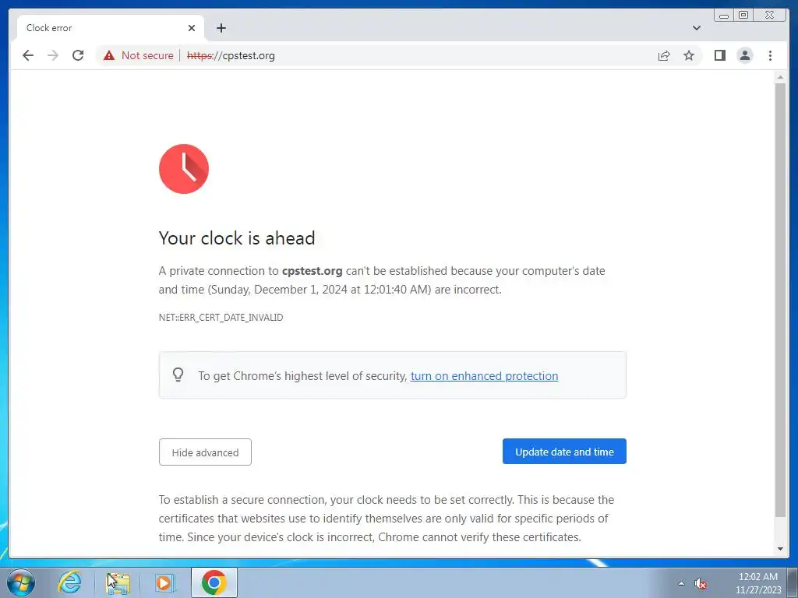Open the Chrome profile avatar menu
The width and height of the screenshot is (798, 598).
point(744,55)
